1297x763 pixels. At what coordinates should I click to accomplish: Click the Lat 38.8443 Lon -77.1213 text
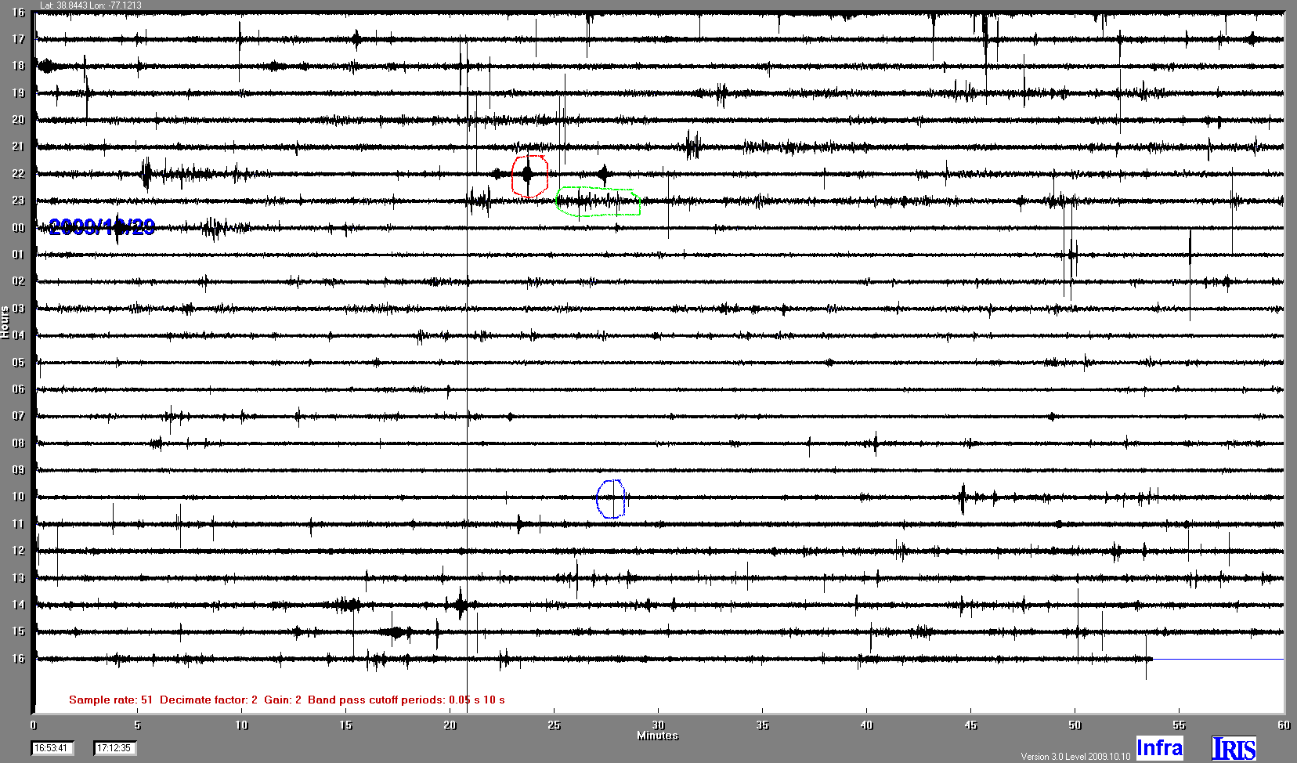tap(91, 5)
